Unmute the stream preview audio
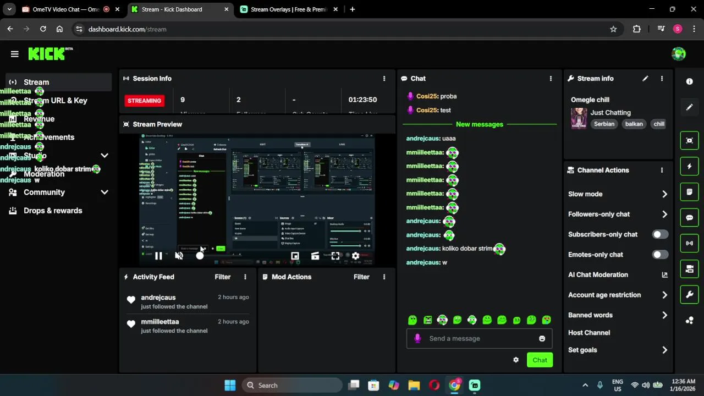704x396 pixels. (x=179, y=256)
